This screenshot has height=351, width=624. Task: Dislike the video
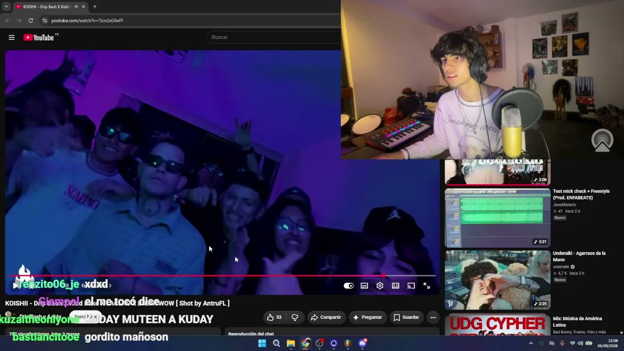[x=295, y=317]
